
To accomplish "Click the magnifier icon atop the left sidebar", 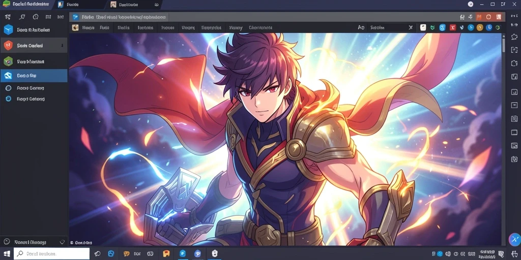I will coord(22,17).
